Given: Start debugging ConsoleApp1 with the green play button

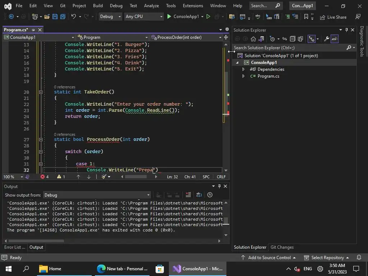Looking at the screenshot, I should 169,17.
